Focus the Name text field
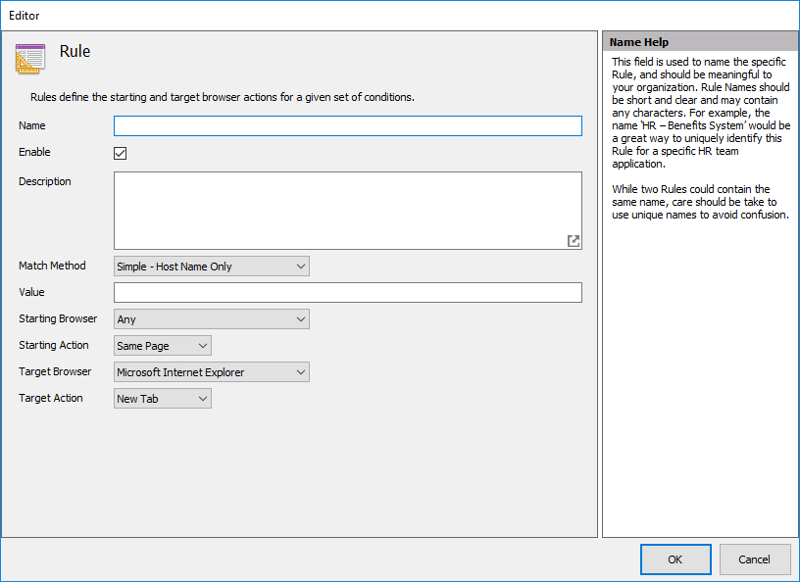This screenshot has width=800, height=583. 347,126
